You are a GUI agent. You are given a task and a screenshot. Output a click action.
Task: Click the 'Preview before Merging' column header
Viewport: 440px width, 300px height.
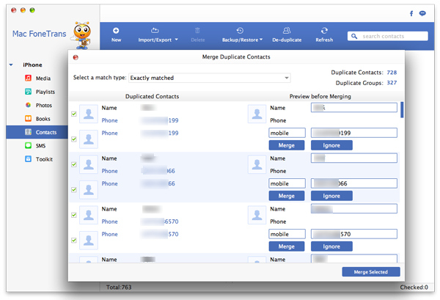point(320,96)
